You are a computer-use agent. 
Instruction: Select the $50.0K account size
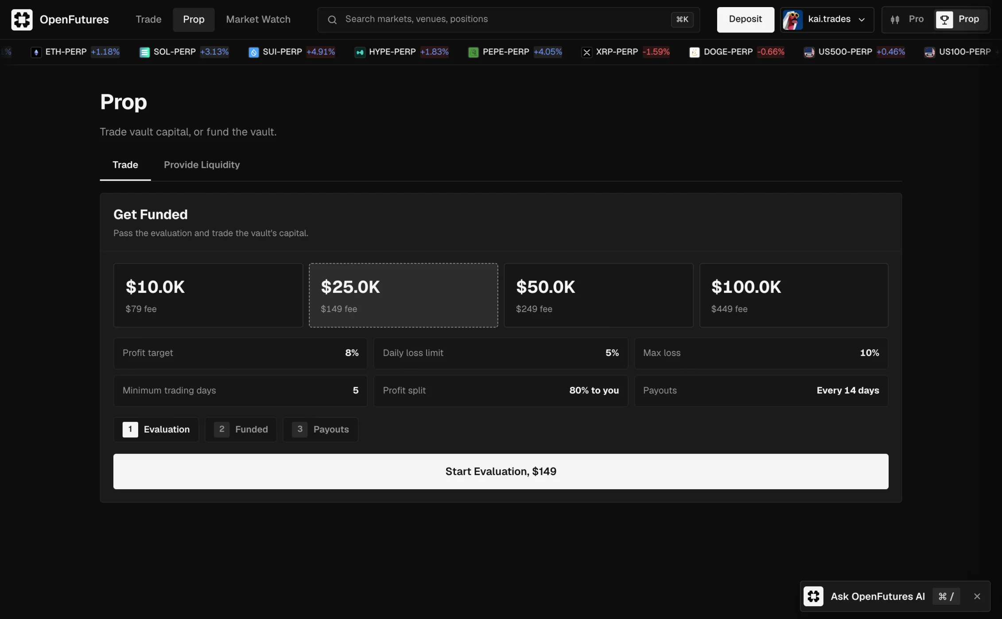tap(598, 295)
